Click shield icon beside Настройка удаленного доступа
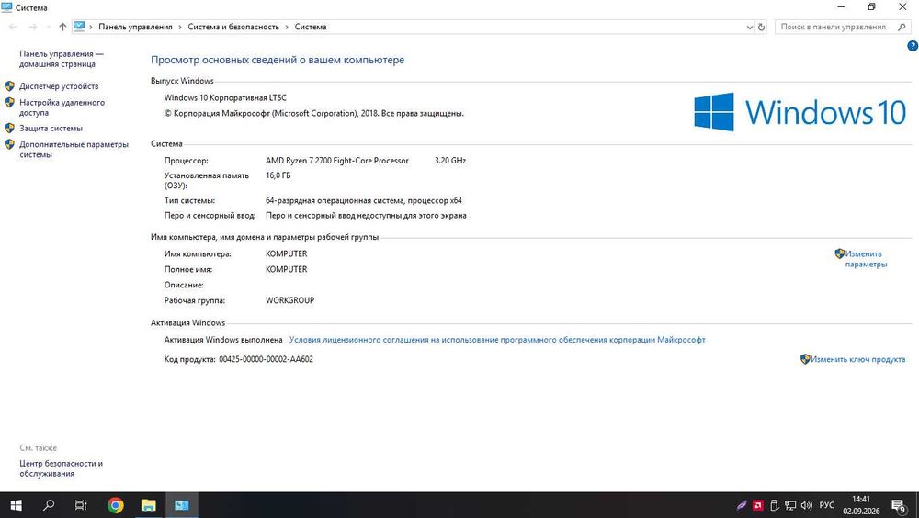The image size is (919, 518). (x=9, y=103)
